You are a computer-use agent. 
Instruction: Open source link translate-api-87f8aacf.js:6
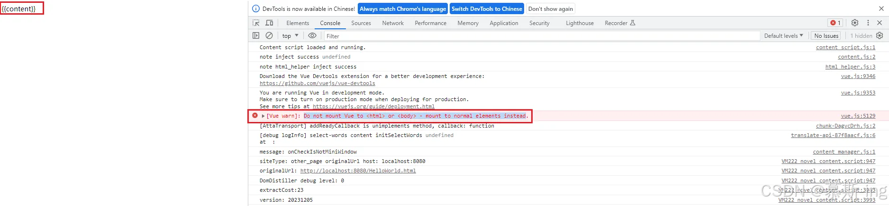[x=833, y=135]
